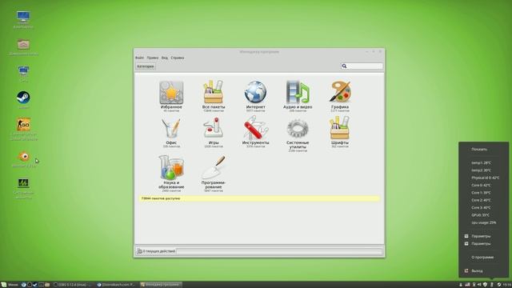Select the System monitor desktop icon
This screenshot has height=288, width=512.
point(23,189)
